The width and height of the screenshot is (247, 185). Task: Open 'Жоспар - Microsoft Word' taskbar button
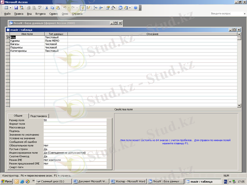[128, 182]
